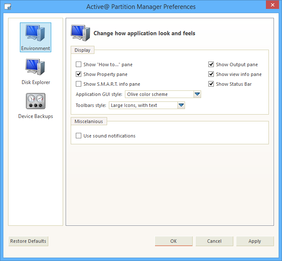Click the "Change how application look and feels" heading

144,34
